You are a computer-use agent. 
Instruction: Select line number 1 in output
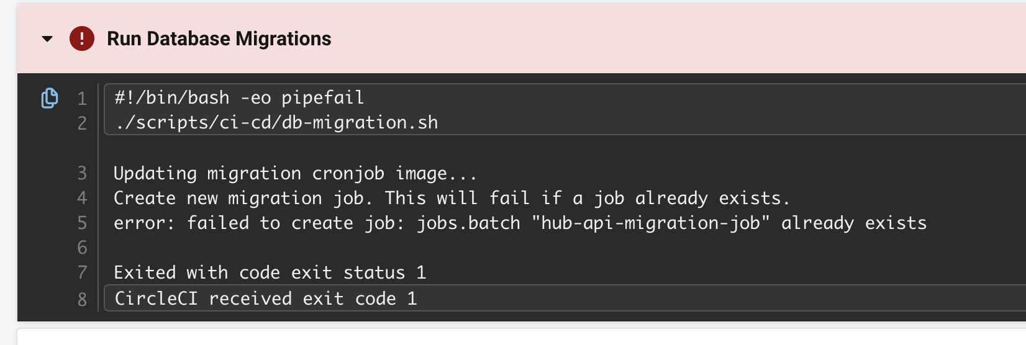(82, 99)
